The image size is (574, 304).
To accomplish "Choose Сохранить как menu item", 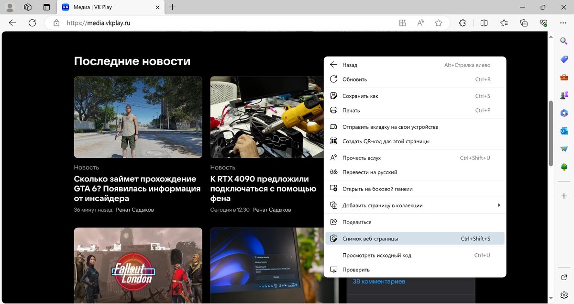I will tap(415, 96).
